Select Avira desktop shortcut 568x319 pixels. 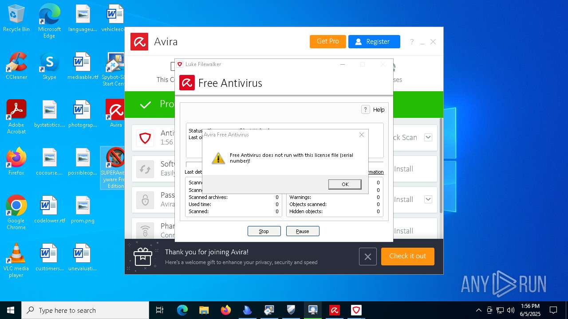click(x=115, y=113)
